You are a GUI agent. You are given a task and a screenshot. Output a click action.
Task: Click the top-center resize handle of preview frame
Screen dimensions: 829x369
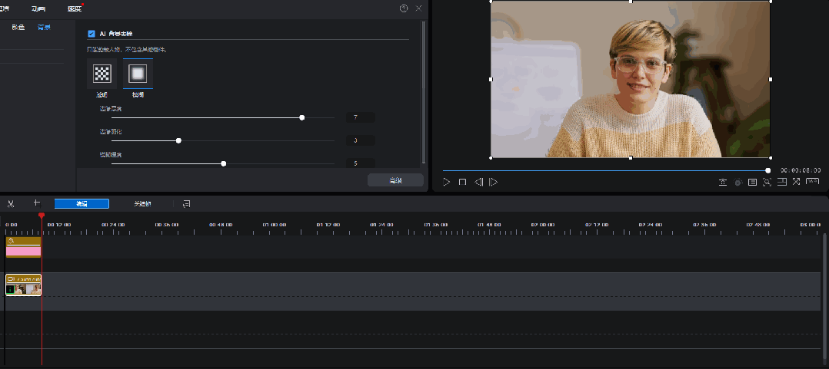(631, 1)
